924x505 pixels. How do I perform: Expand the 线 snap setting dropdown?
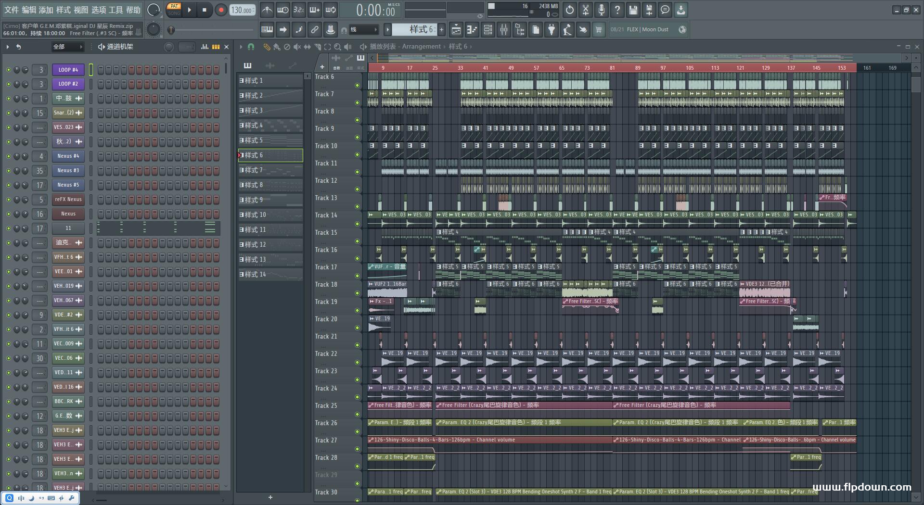tap(363, 30)
